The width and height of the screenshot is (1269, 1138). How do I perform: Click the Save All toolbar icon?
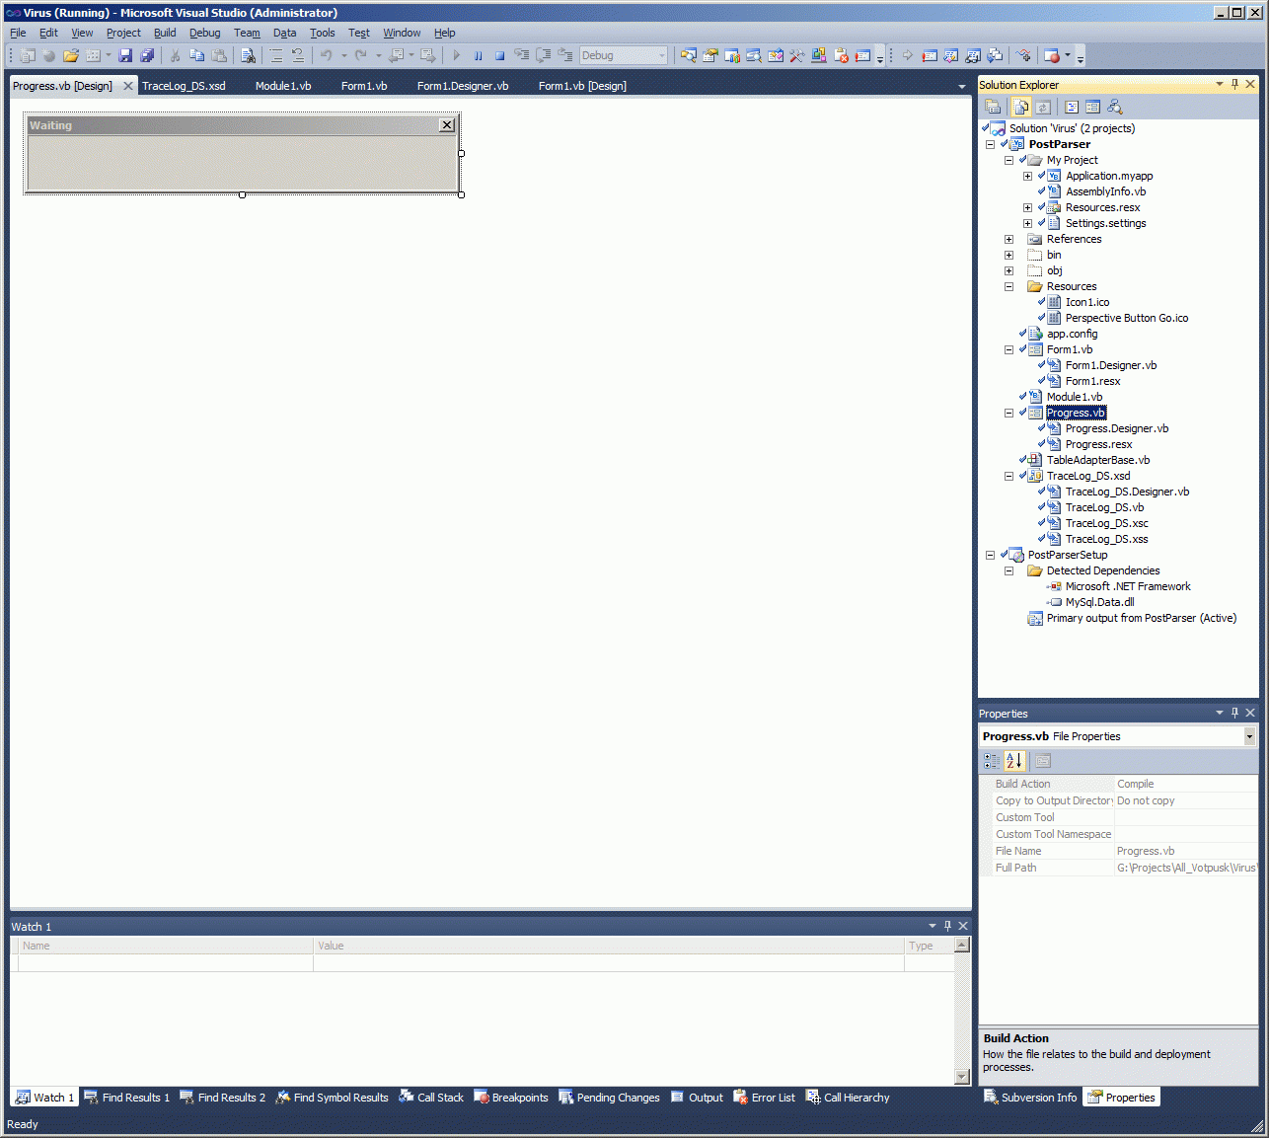pos(147,55)
